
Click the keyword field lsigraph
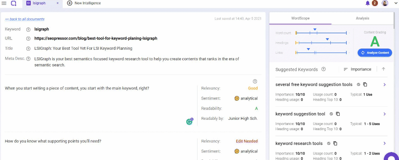[x=41, y=29]
